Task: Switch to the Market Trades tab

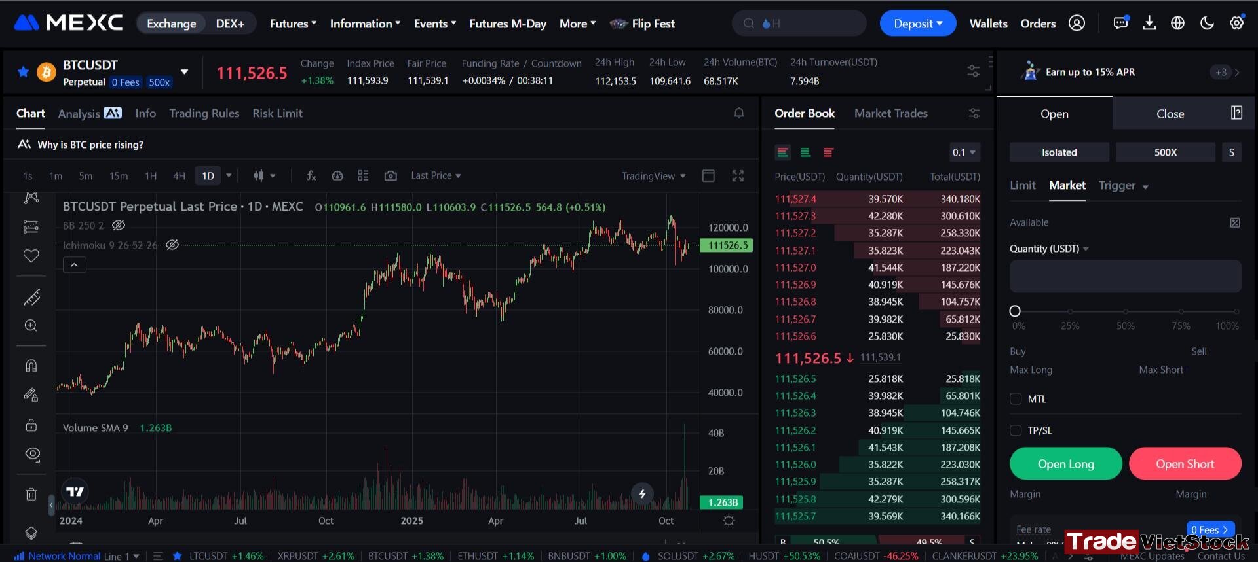Action: [x=890, y=113]
